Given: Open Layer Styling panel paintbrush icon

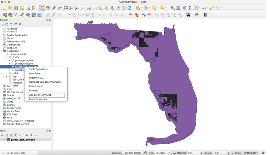Looking at the screenshot, I should pos(2,135).
